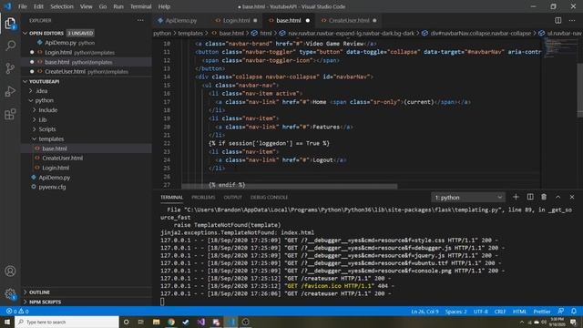Image resolution: width=583 pixels, height=328 pixels.
Task: Click the unsaved dot on CreateUser.html tab
Action: (x=374, y=20)
